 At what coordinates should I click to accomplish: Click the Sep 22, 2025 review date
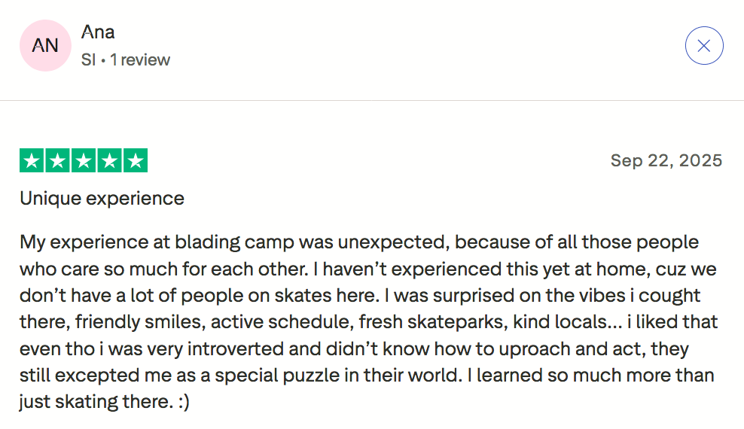[x=666, y=160]
